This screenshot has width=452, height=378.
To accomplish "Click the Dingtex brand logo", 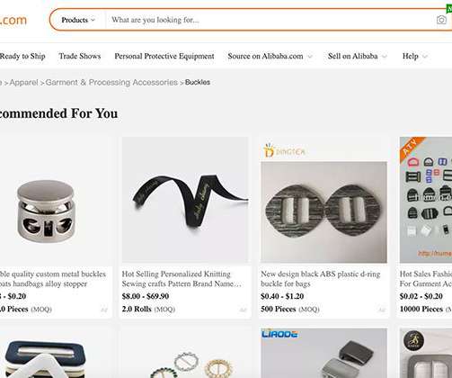I will click(284, 150).
